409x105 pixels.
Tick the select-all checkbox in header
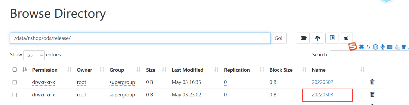click(x=15, y=70)
